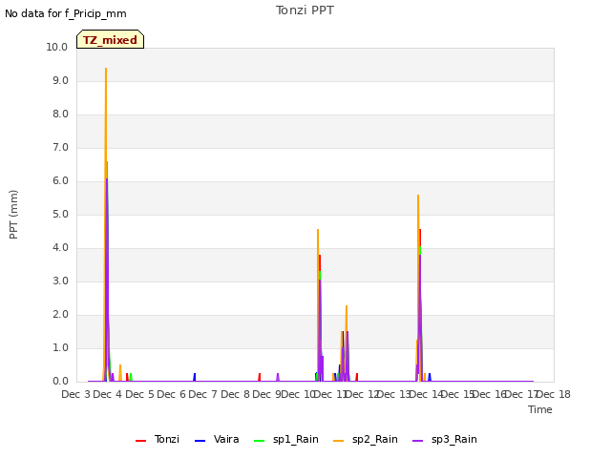
Task: Click the TZ_mixed annotation label
Action: [x=111, y=40]
